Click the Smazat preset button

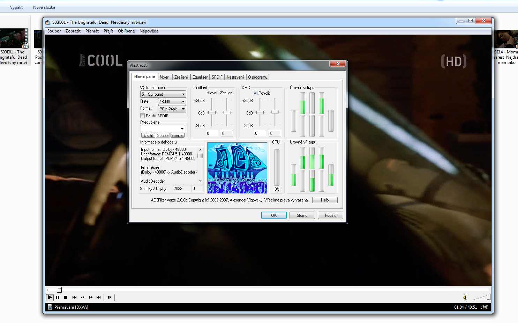point(178,135)
